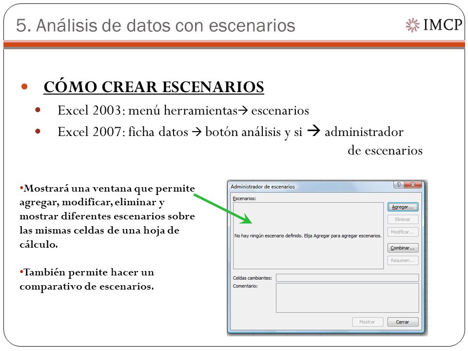Click "También permite hacer un" paragraph

tap(87, 279)
